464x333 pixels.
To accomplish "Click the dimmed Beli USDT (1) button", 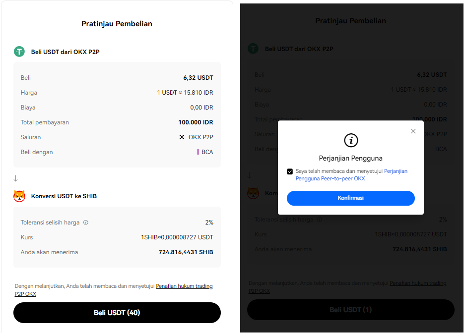I will coord(350,310).
